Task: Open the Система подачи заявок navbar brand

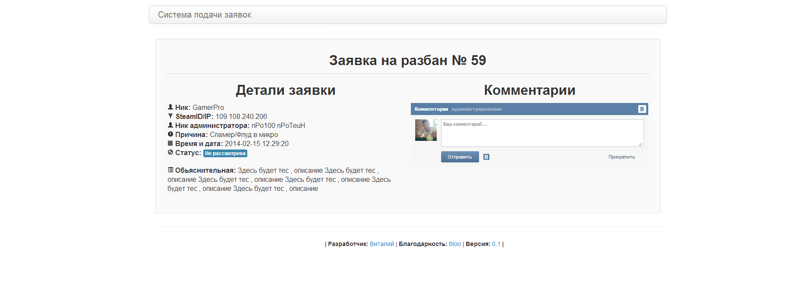Action: click(x=205, y=15)
